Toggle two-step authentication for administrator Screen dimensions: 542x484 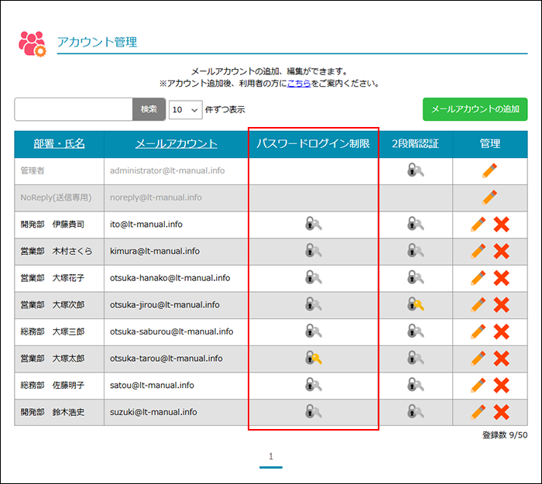tap(416, 170)
